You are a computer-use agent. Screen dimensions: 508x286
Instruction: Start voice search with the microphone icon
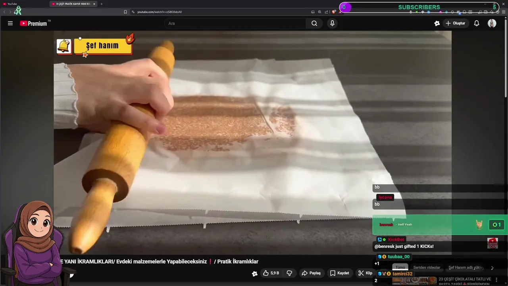332,23
